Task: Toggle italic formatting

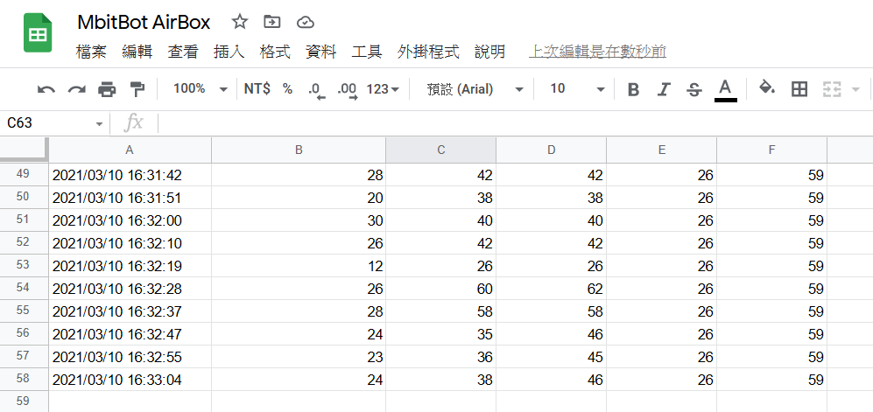Action: click(663, 89)
